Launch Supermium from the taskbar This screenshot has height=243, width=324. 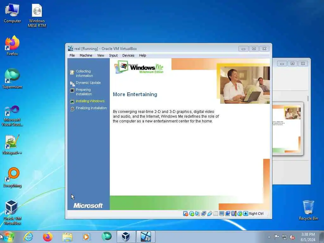pos(106,237)
